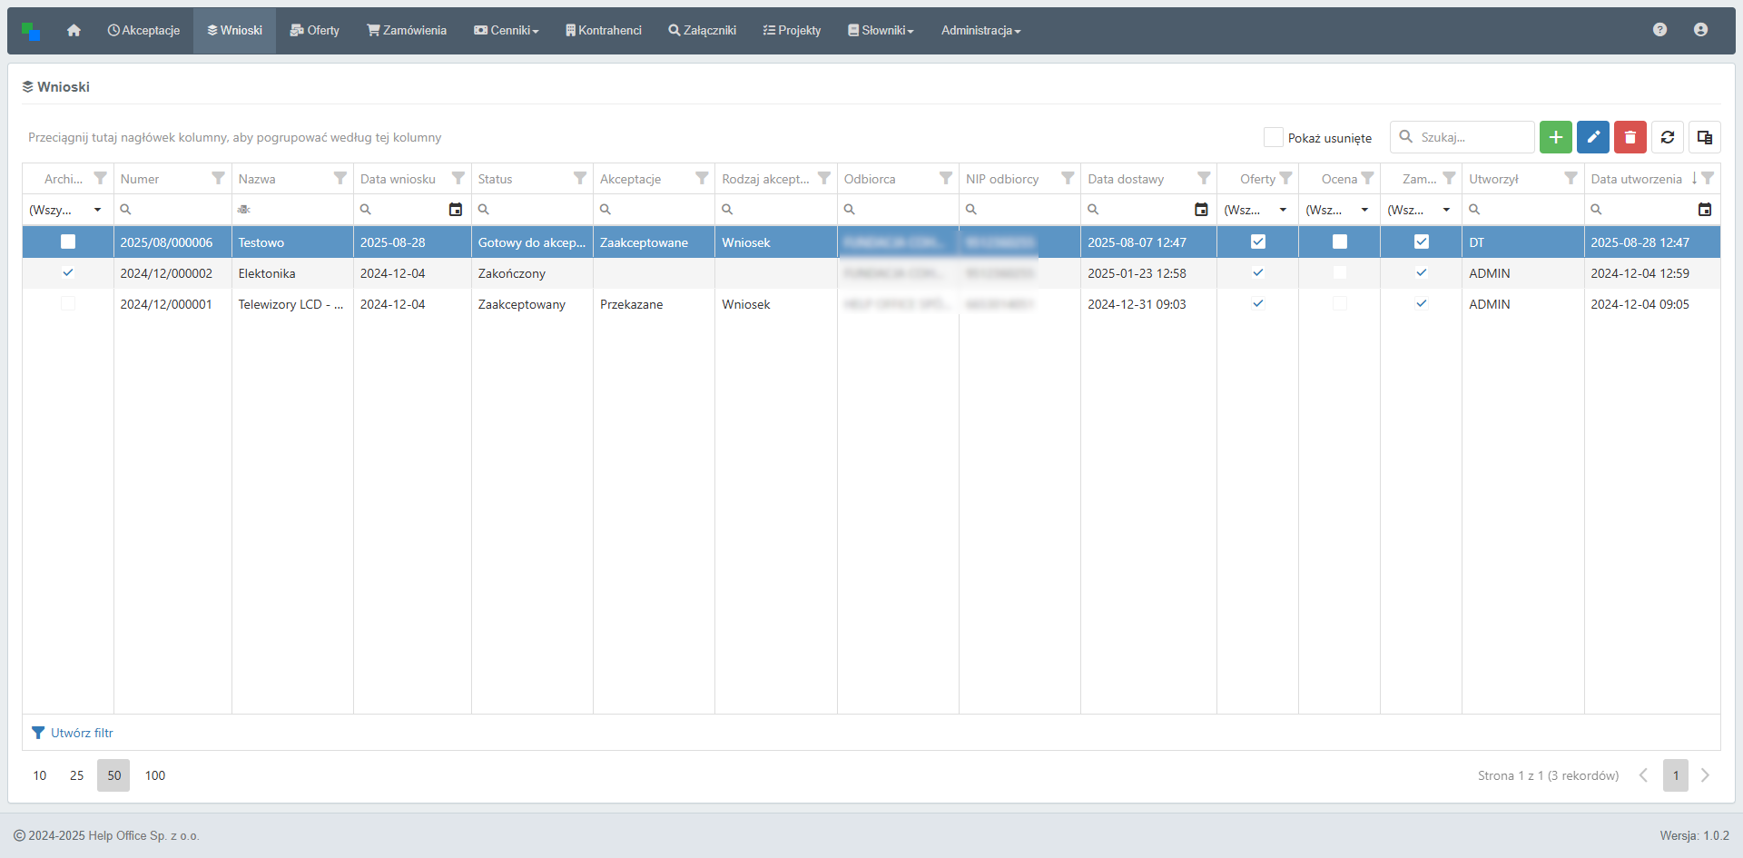Viewport: 1743px width, 858px height.
Task: Click the green add new record button
Action: coord(1555,137)
